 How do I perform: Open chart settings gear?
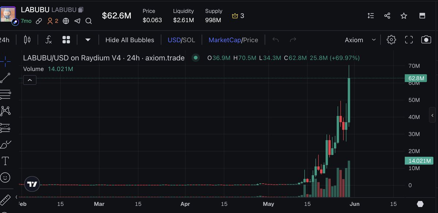391,40
